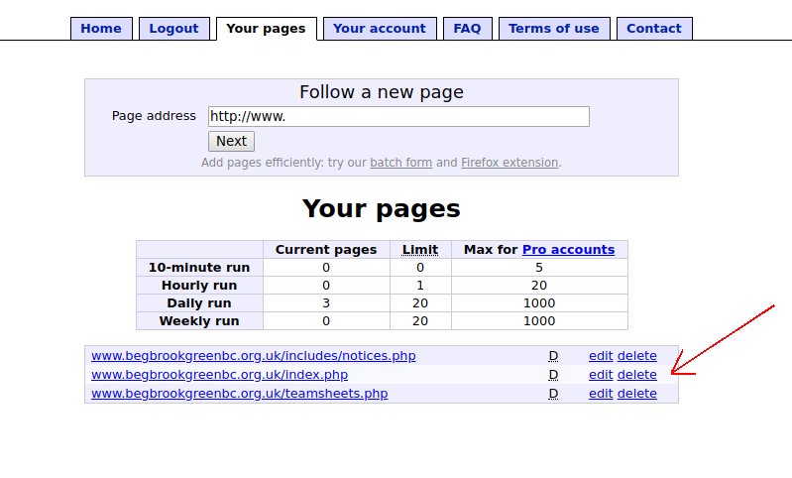Click the Current pages column header
Screen dimensions: 792x478
tap(326, 250)
